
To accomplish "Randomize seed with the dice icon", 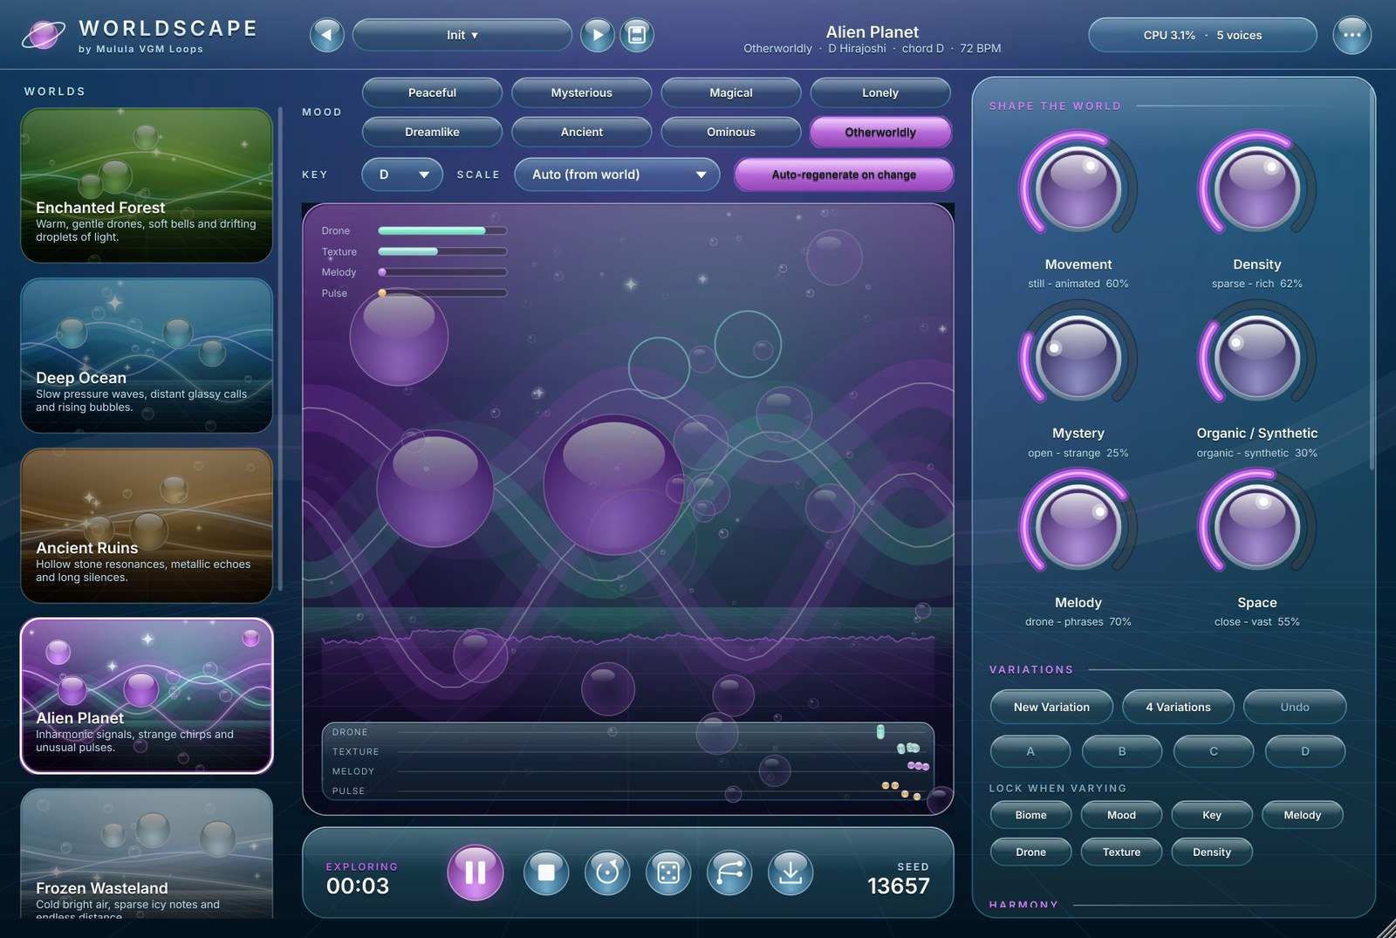I will (x=668, y=872).
